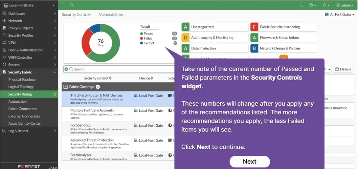The width and height of the screenshot is (358, 169).
Task: Expand Policy & Objects menu
Action: pos(29,28)
